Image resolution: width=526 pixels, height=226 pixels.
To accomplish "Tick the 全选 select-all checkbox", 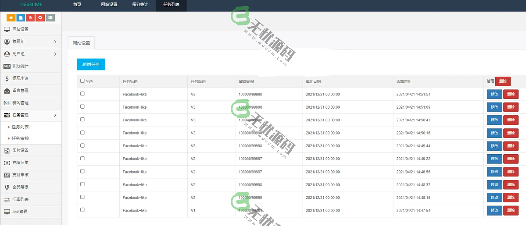I will tap(82, 81).
